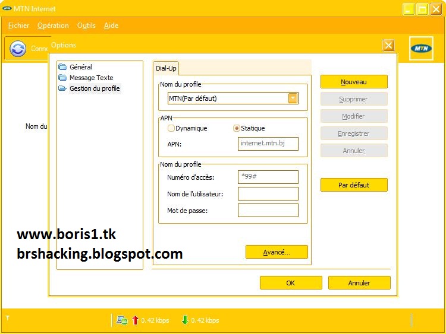Image resolution: width=446 pixels, height=334 pixels.
Task: Click the open folder icon beside Gestion du profile
Action: click(x=62, y=88)
